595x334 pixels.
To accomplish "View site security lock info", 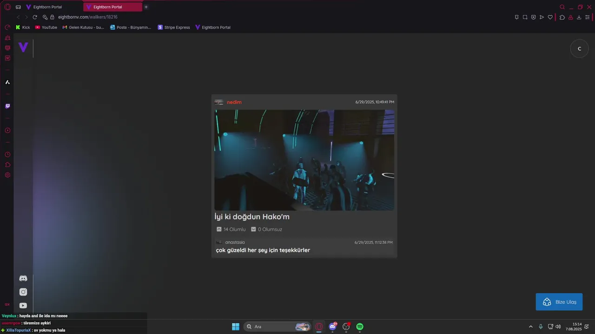I will (x=52, y=17).
